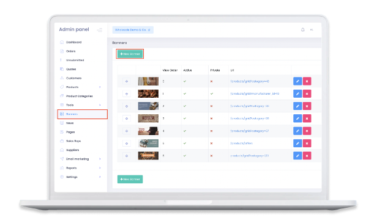Click the New Banner button below the table
This screenshot has height=220, width=377.
point(130,179)
